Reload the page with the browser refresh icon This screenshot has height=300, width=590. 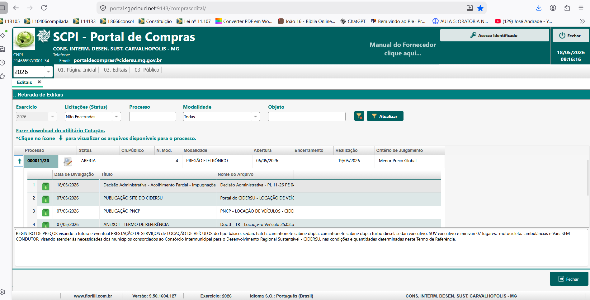point(44,8)
